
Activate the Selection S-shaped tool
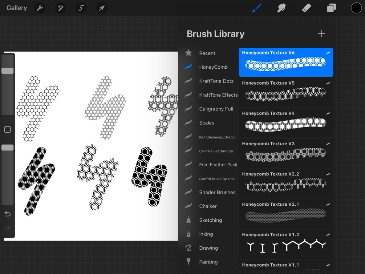[x=81, y=8]
